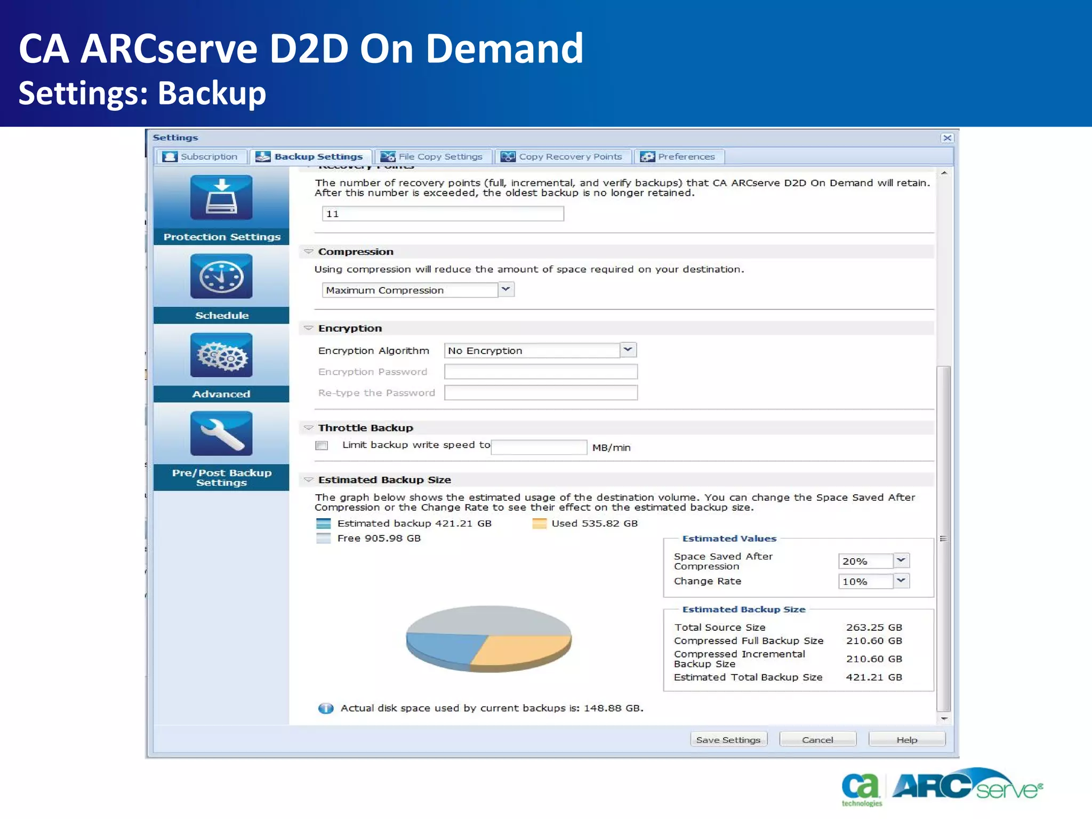This screenshot has height=819, width=1092.
Task: Switch to Copy Recovery Points tab
Action: pyautogui.click(x=563, y=157)
